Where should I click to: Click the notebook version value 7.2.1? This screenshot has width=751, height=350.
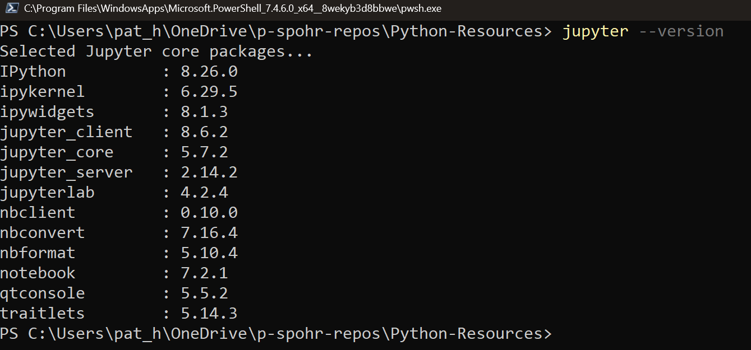tap(204, 273)
